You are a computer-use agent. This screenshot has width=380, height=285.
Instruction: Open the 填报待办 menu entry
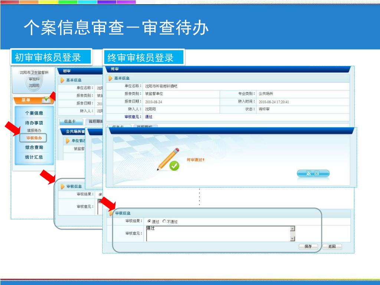[34, 130]
